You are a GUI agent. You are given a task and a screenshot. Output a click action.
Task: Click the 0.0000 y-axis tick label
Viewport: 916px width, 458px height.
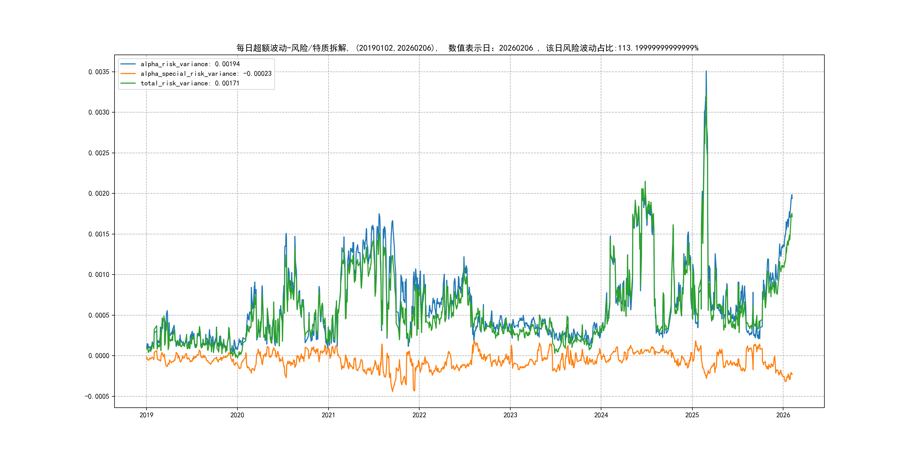(x=99, y=356)
